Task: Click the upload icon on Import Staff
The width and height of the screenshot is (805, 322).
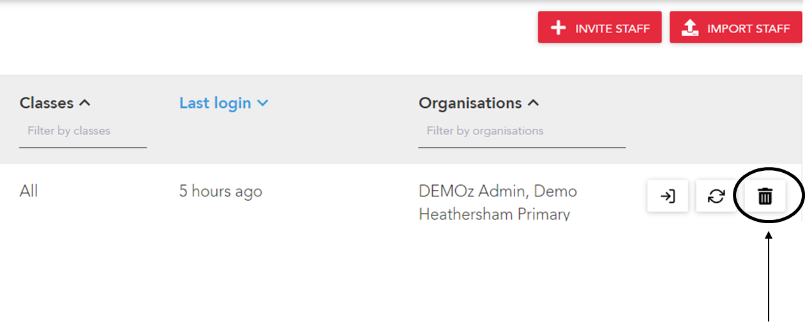Action: 690,28
